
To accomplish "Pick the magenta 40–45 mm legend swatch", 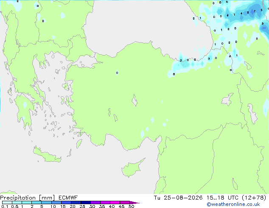I will 115,202.
